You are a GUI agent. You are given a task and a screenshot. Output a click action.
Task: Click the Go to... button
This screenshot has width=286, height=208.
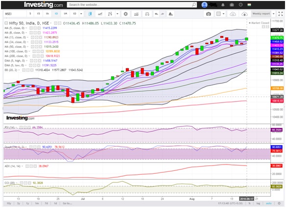67,203
